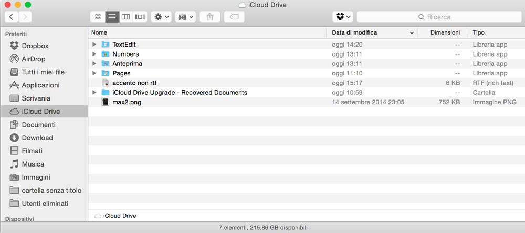
Task: Select the Musica label in the sidebar
Action: (x=33, y=164)
